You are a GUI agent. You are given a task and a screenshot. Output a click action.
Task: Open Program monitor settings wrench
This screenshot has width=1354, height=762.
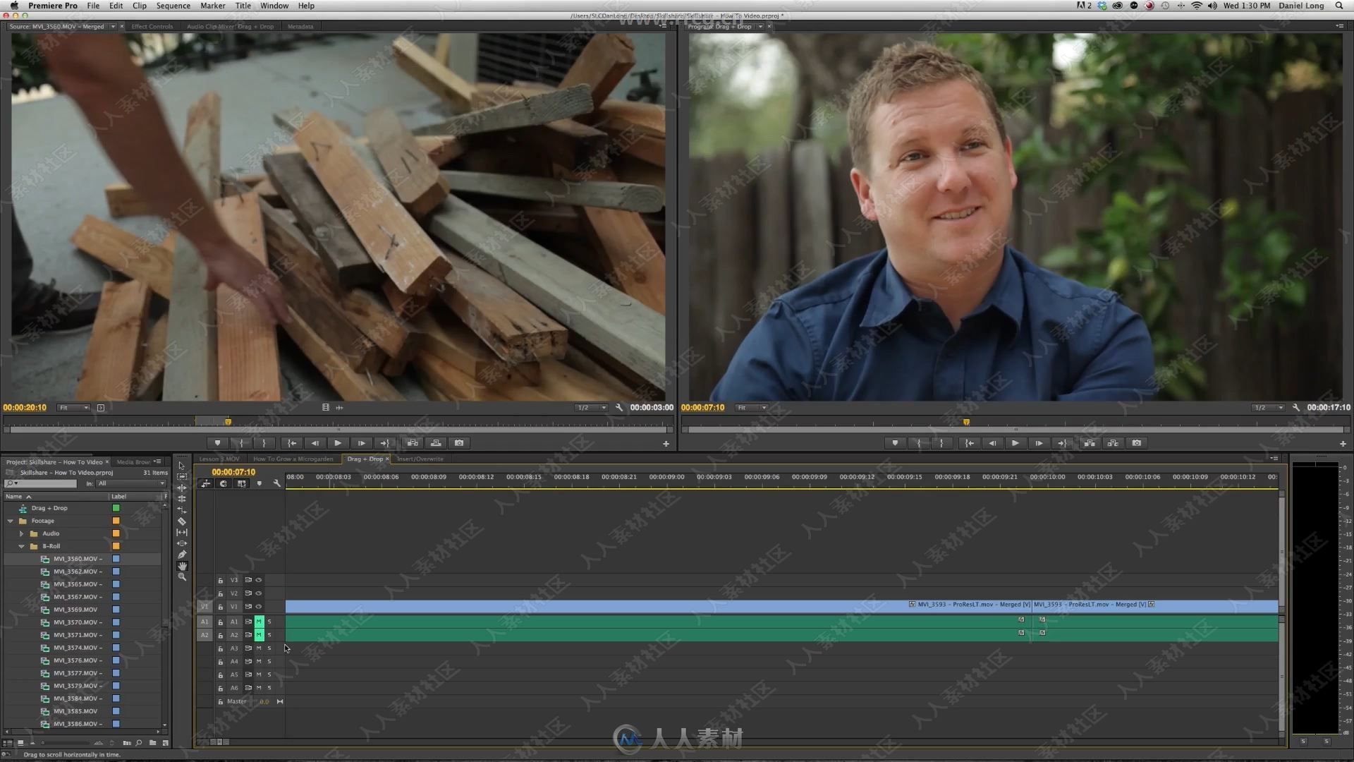point(1296,408)
